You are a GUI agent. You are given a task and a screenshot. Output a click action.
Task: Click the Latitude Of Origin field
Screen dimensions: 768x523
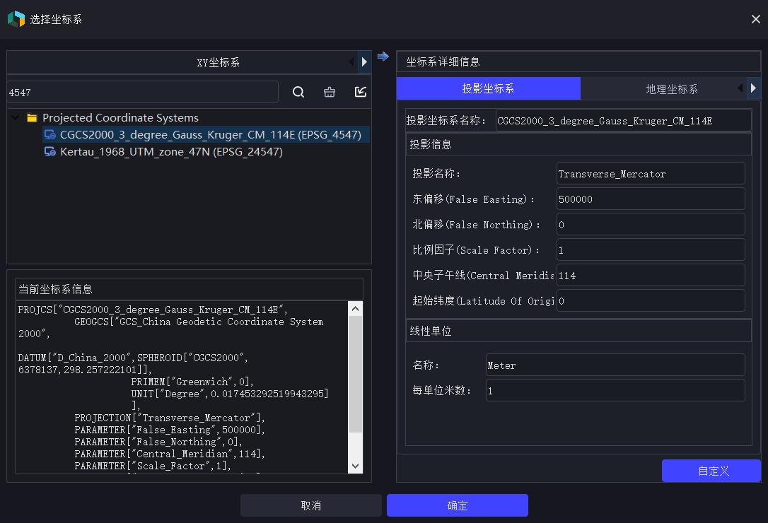(651, 301)
